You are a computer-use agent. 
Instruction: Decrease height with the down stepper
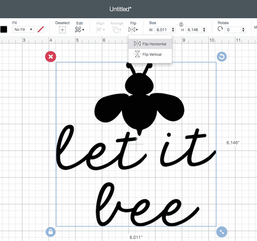click(x=204, y=31)
